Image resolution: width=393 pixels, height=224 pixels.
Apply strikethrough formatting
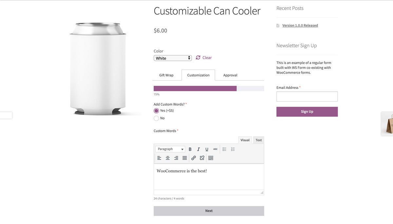pyautogui.click(x=215, y=149)
